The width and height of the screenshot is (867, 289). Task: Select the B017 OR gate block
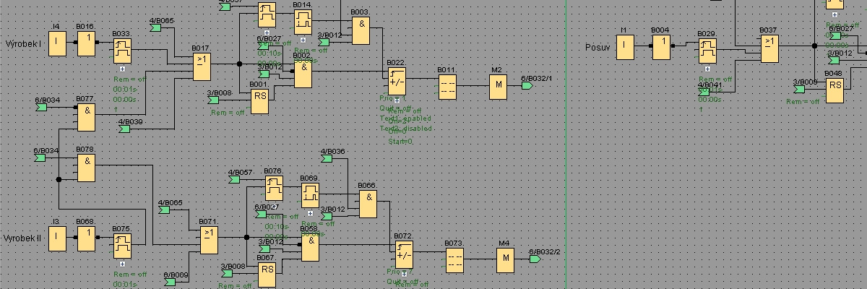(204, 67)
